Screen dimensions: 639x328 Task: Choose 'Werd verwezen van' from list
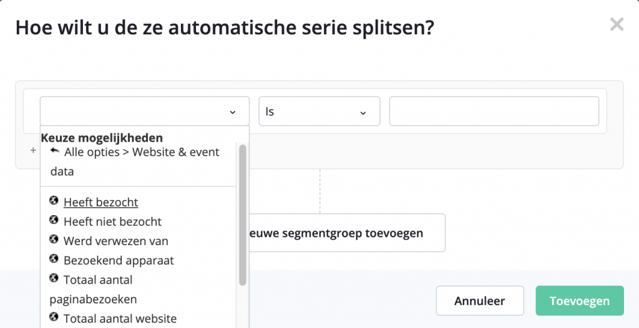pos(115,241)
